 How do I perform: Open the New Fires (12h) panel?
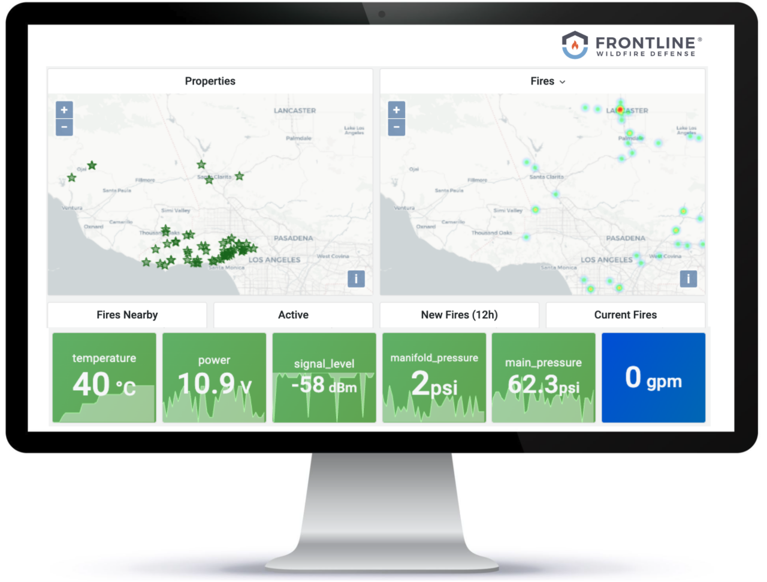click(459, 315)
